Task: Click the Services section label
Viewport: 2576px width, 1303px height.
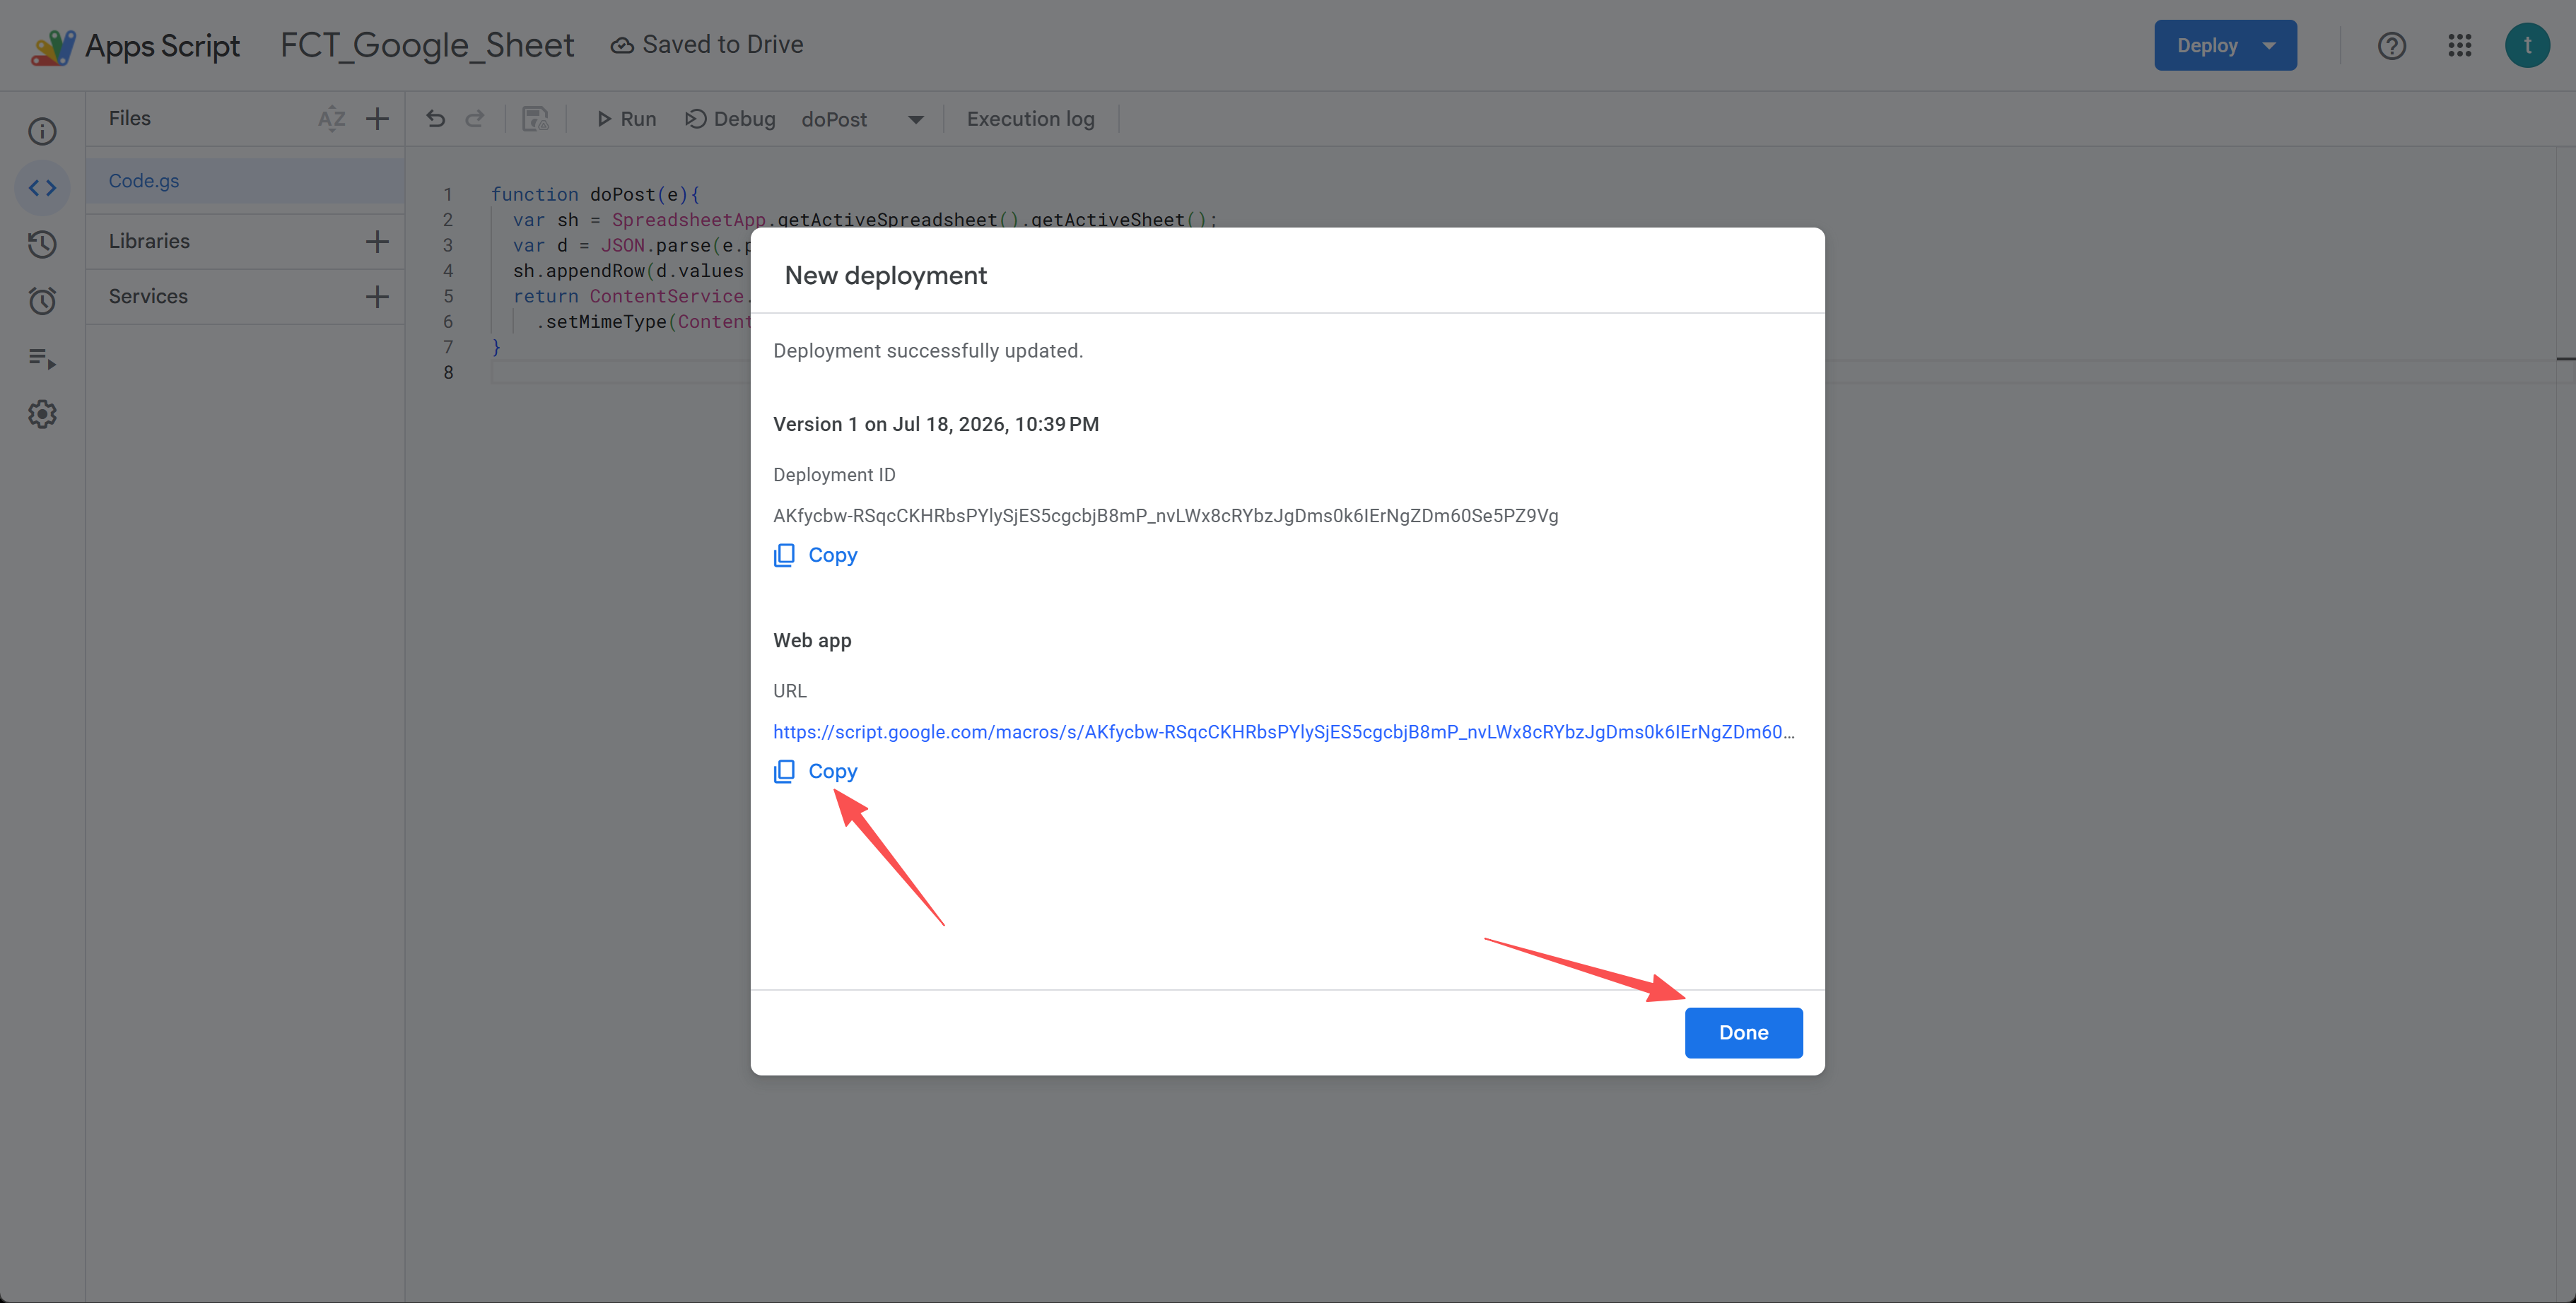Action: click(x=148, y=297)
